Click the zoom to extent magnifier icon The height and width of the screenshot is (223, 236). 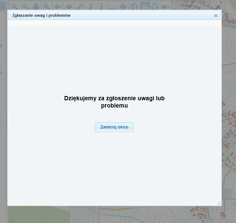[x=47, y=7]
